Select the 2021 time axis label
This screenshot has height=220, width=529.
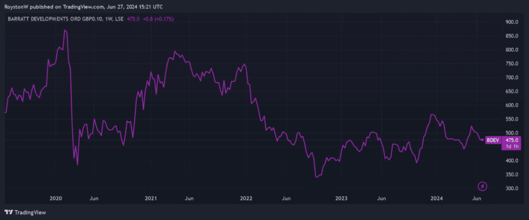pos(150,198)
